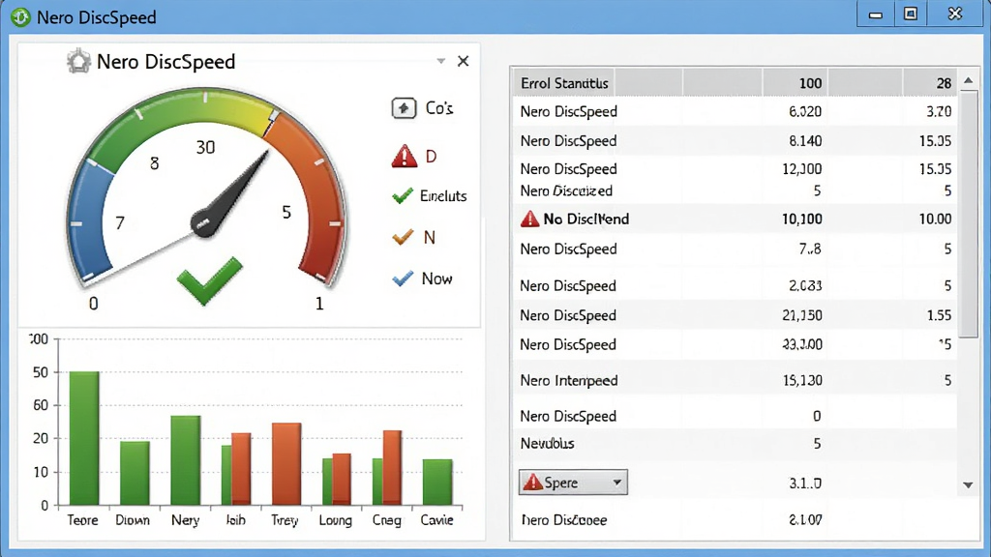Screen dimensions: 991x557
Task: Maximize the Nero DiscSpeed window
Action: [911, 14]
